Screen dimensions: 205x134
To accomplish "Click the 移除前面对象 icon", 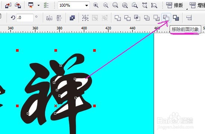I will [x=166, y=18].
